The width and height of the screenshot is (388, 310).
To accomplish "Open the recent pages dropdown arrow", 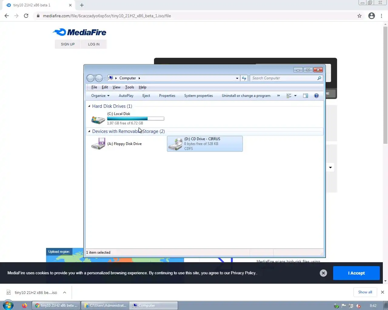I will pos(105,78).
